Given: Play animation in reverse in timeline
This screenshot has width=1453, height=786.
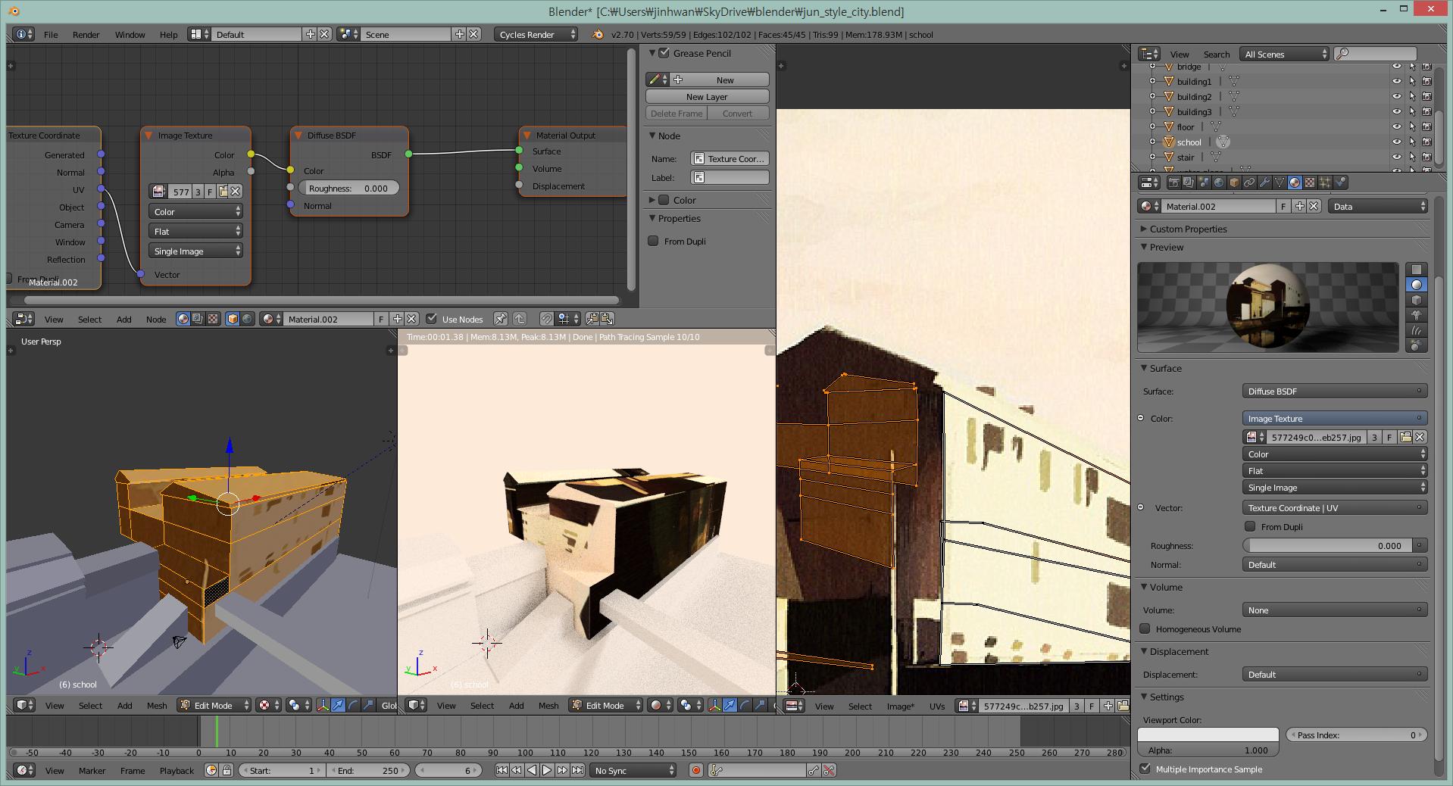Looking at the screenshot, I should [532, 770].
